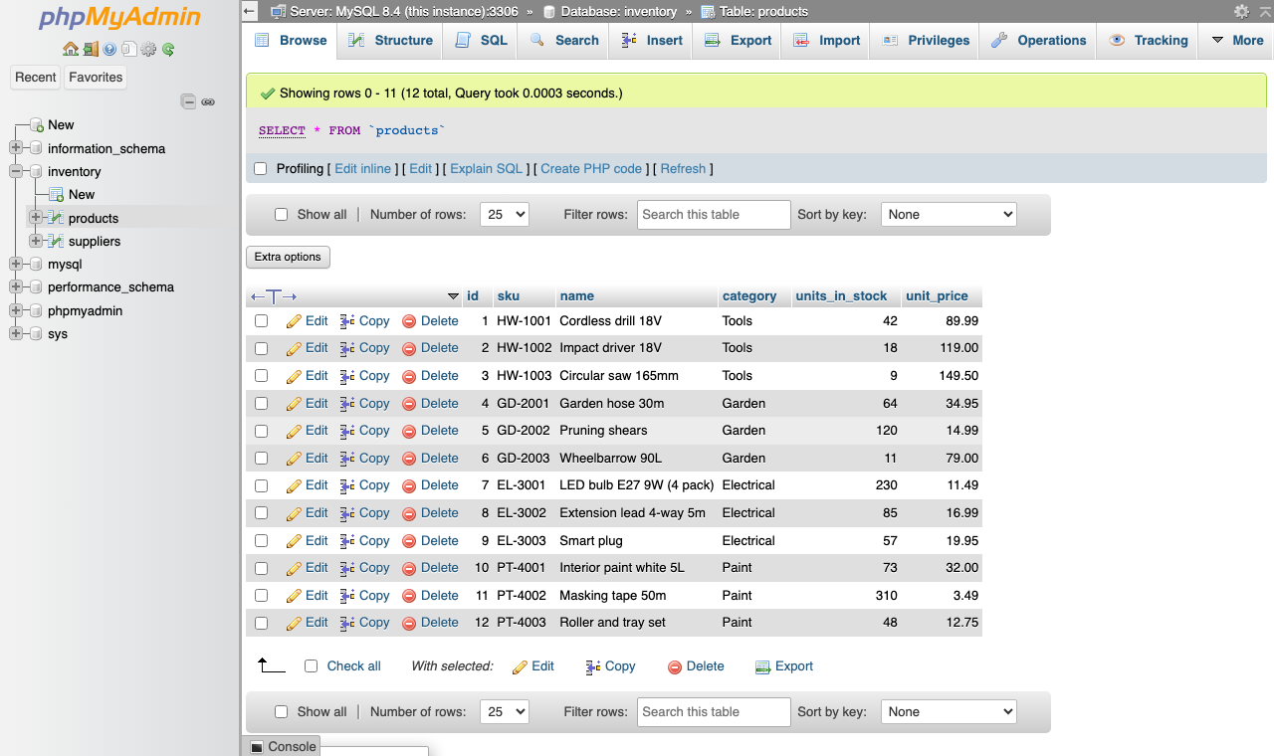Viewport: 1274px width, 756px height.
Task: Open the products table icon in tree
Action: [56, 218]
